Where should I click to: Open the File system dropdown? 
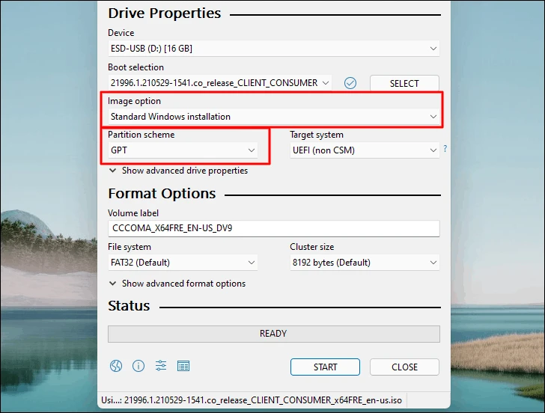pos(183,263)
